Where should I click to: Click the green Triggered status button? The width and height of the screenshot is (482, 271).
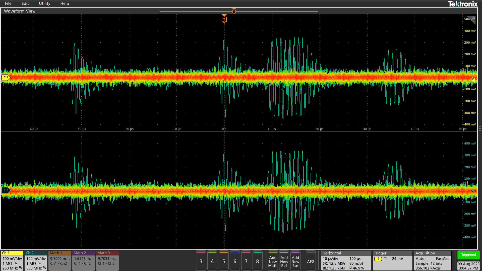point(468,255)
